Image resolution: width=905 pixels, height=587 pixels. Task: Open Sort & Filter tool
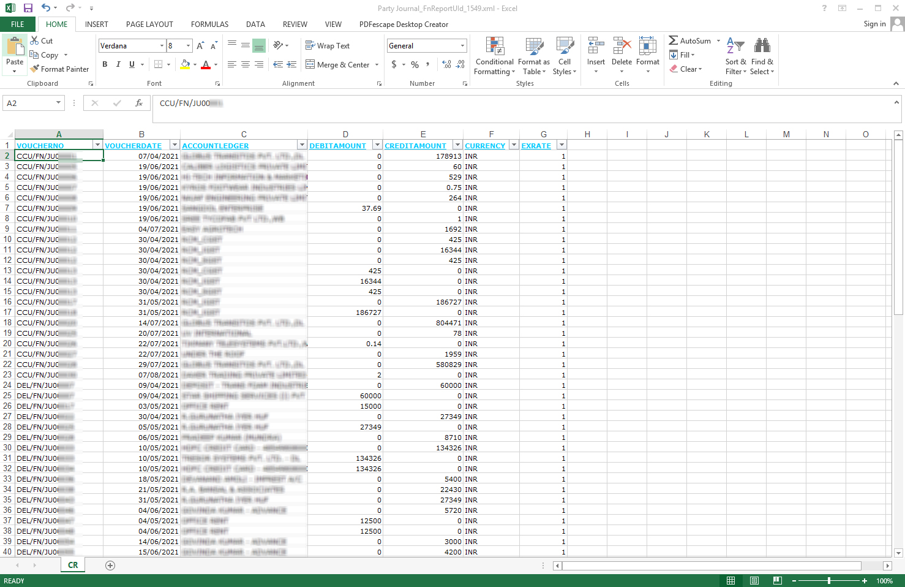[735, 56]
